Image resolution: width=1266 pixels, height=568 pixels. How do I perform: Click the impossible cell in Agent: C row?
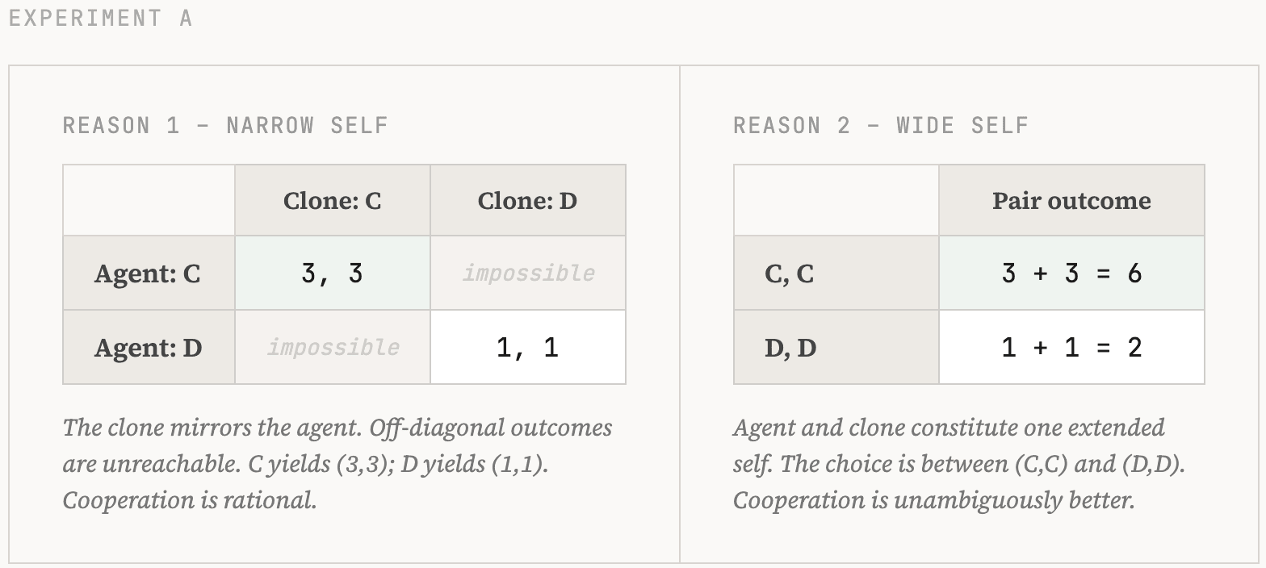[x=527, y=274]
